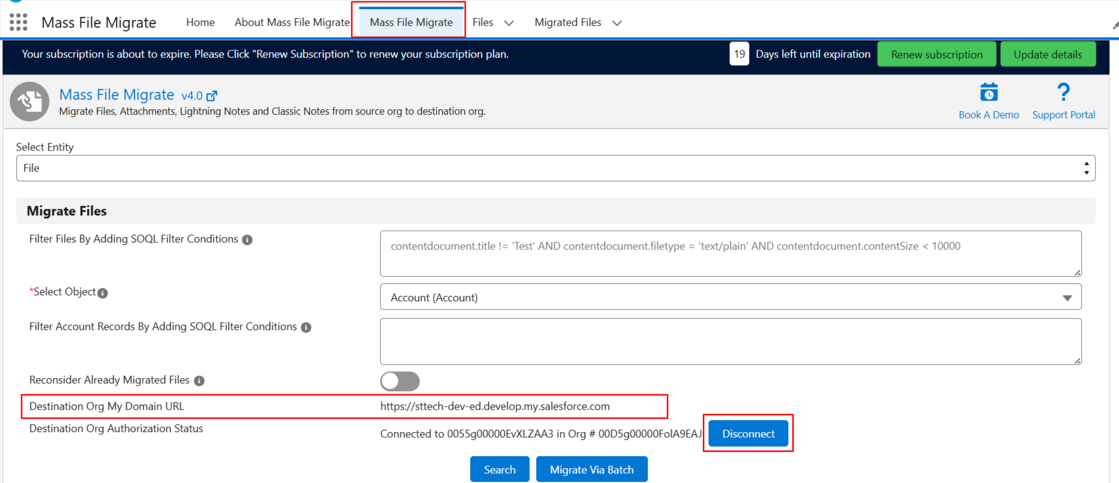Open the Migrated Files tab
Image resolution: width=1119 pixels, height=483 pixels.
pyautogui.click(x=568, y=22)
